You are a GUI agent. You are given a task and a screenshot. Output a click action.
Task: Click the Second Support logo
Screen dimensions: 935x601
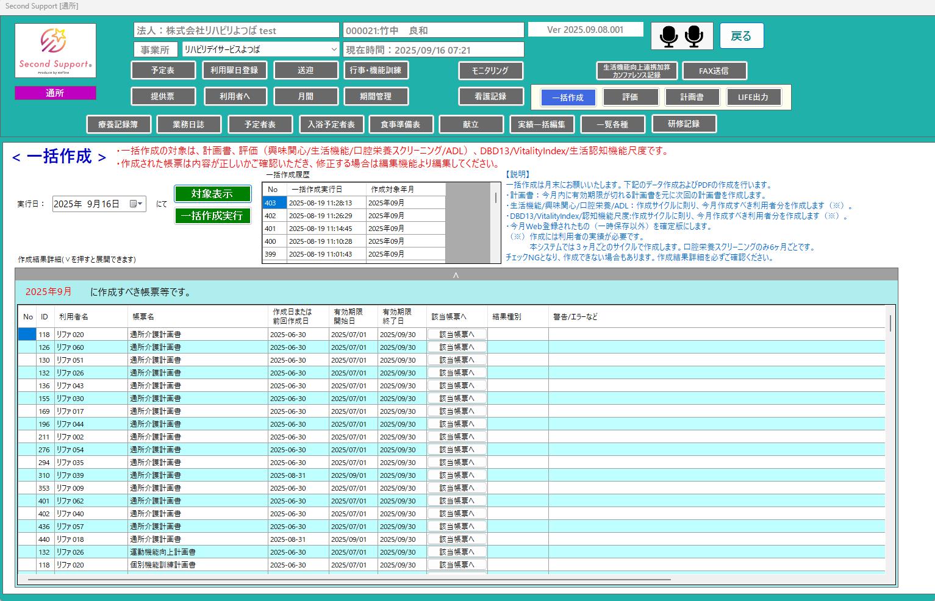[x=56, y=51]
